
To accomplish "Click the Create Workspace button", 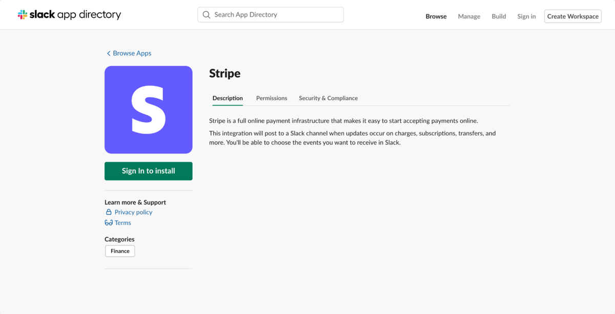I will point(573,16).
